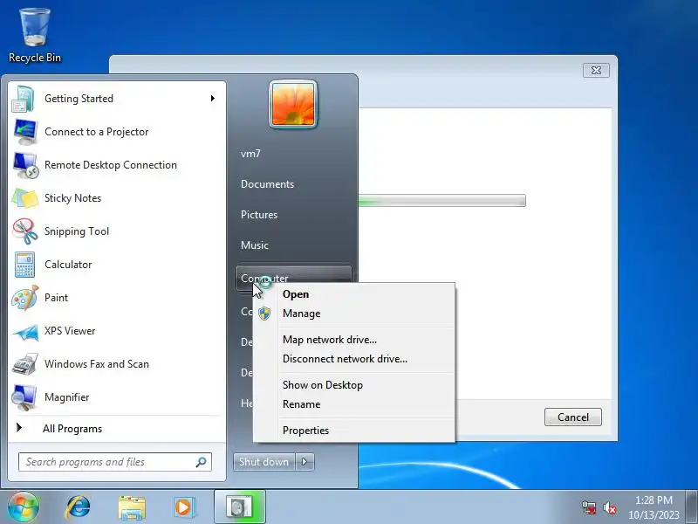
Task: Launch Windows Media Player from the taskbar
Action: [184, 507]
